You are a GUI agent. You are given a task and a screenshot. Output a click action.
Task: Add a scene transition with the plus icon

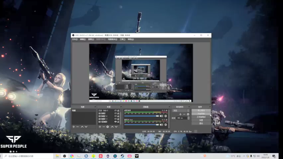coord(180,114)
